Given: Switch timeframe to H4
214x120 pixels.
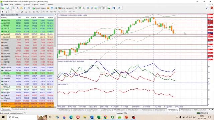Looking at the screenshot, I should tap(63, 12).
